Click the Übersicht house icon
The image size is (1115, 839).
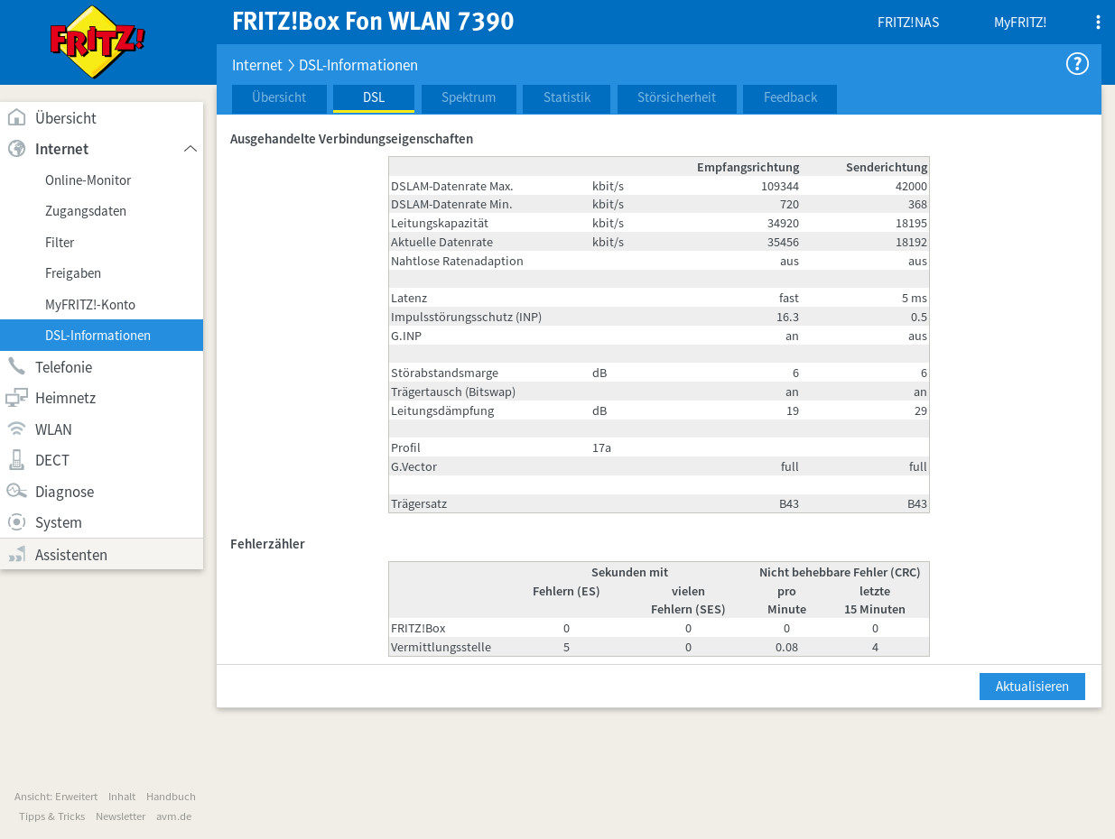pos(16,118)
